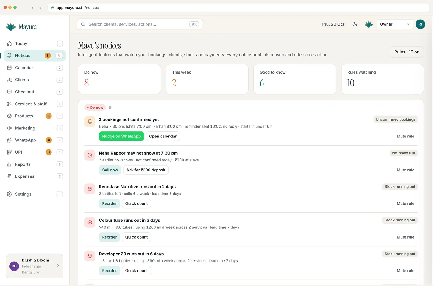Screen dimensions: 433x286
Task: Toggle dark mode moon icon
Action: pos(355,24)
